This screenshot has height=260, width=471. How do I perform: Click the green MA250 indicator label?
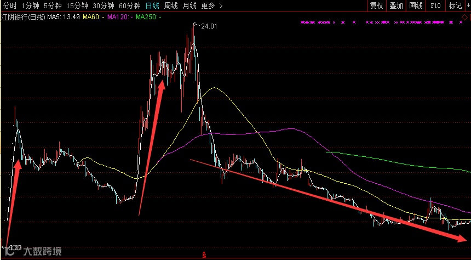tap(148, 17)
